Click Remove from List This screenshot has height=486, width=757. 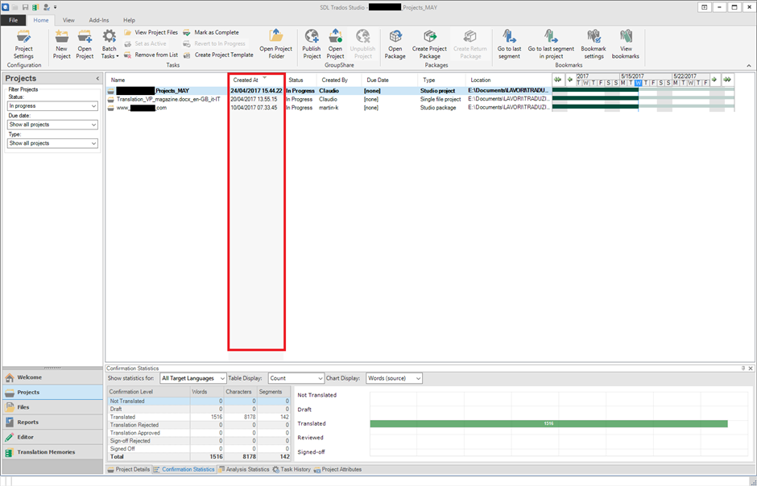151,55
